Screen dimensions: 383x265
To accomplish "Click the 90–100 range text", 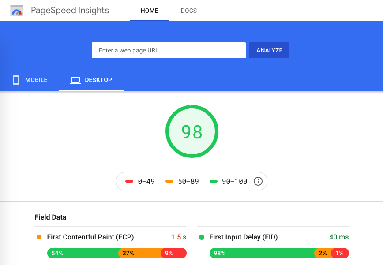I will click(x=234, y=181).
